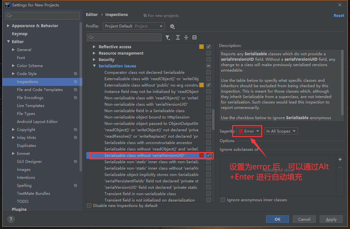Expand the General node under Editor

(13, 50)
